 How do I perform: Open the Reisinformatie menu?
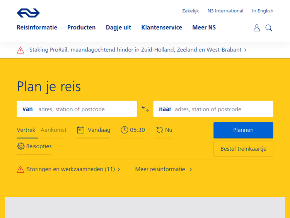(x=37, y=27)
